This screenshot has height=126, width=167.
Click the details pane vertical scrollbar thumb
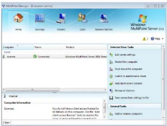[x=105, y=108]
